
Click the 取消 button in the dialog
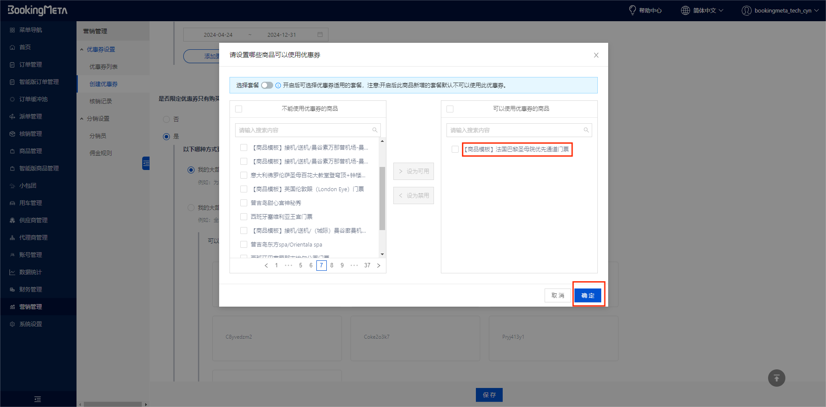point(558,295)
